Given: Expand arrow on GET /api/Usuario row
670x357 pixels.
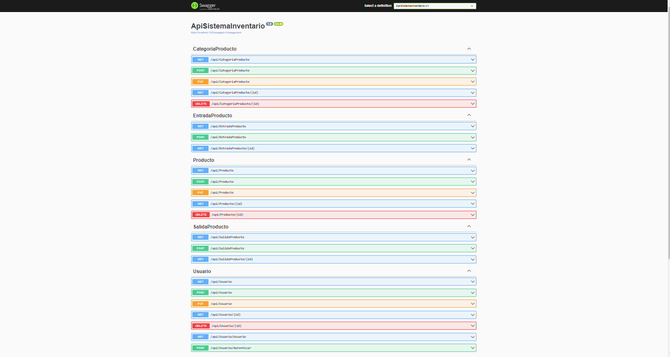Looking at the screenshot, I should [472, 282].
